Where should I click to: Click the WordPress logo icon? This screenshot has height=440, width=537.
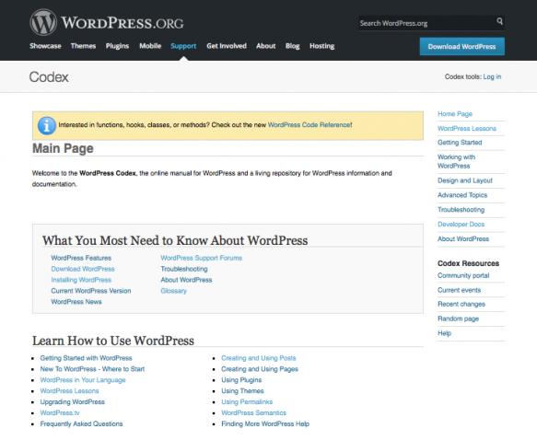[x=43, y=22]
